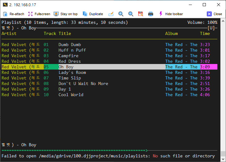Image resolution: width=226 pixels, height=162 pixels.
Task: Click window title 2. 192.168.0.17
Action: pos(23,5)
